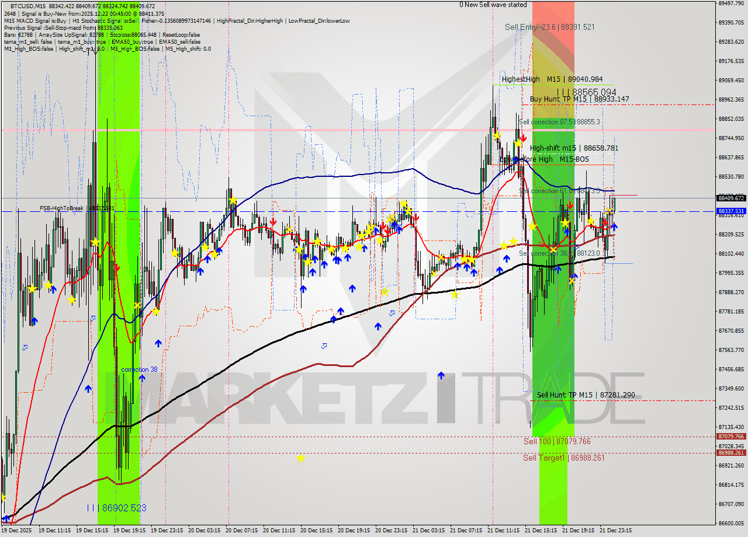Viewport: 748px width, 537px height.
Task: Select the Sell Entry -23.6 label
Action: [549, 27]
